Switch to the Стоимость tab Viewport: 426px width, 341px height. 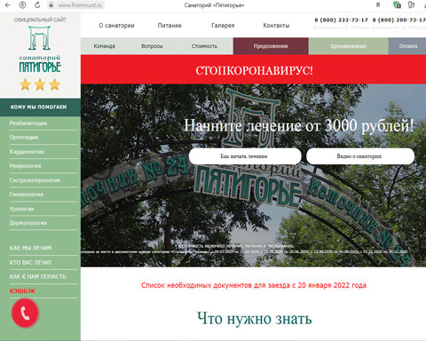(x=204, y=46)
